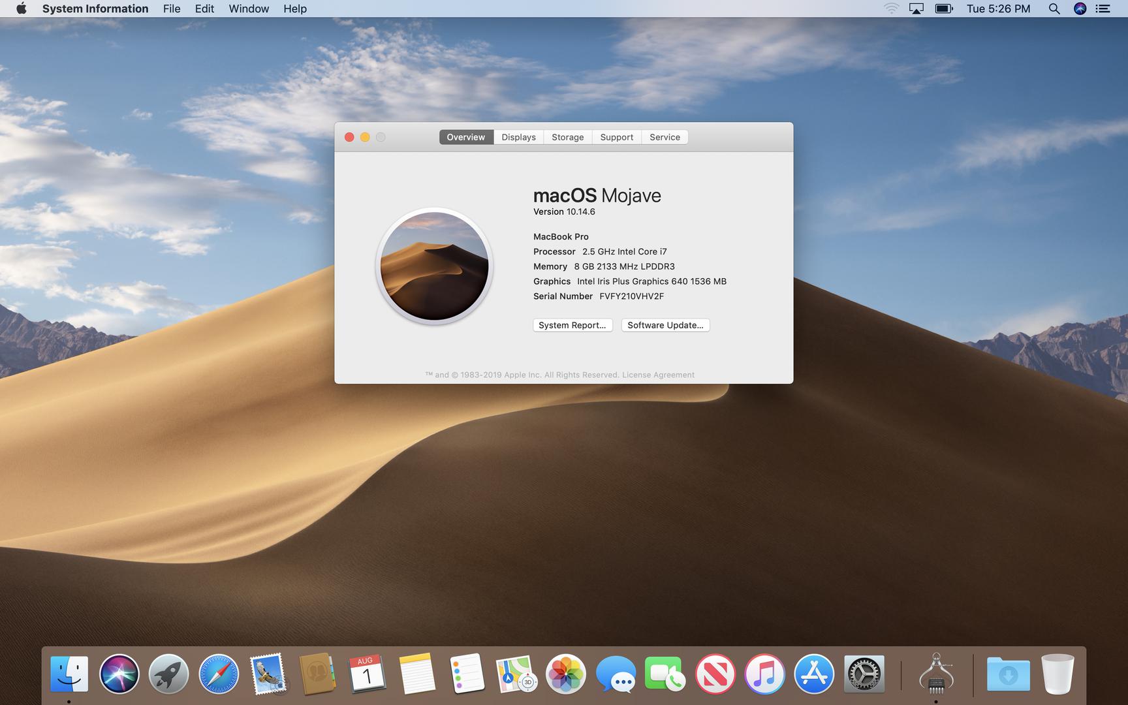Click the System Report... button

572,325
